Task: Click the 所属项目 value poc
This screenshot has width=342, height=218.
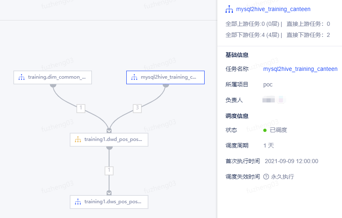Action: click(x=268, y=84)
